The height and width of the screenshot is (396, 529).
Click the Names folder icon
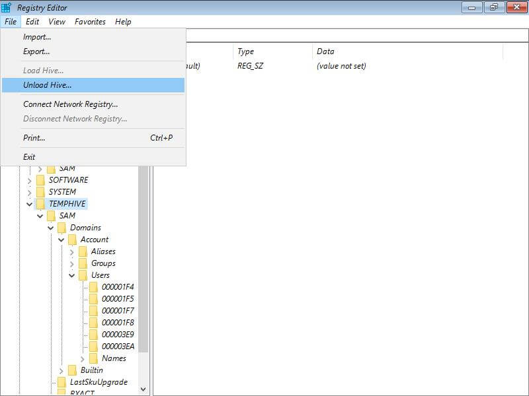point(93,358)
